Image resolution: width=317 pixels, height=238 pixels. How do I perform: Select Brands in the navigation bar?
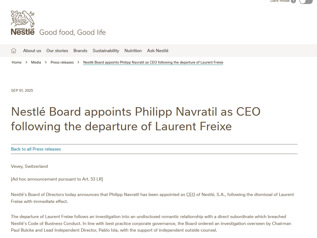[x=80, y=51]
